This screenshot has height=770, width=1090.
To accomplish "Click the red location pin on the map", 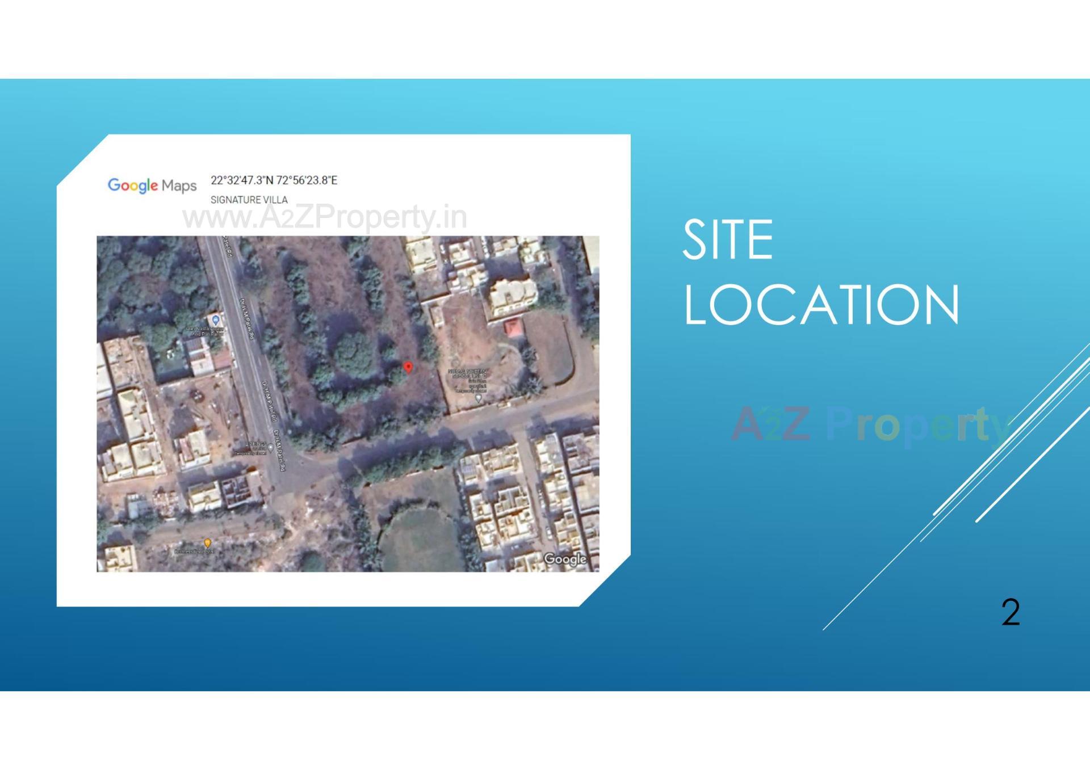I will click(408, 367).
